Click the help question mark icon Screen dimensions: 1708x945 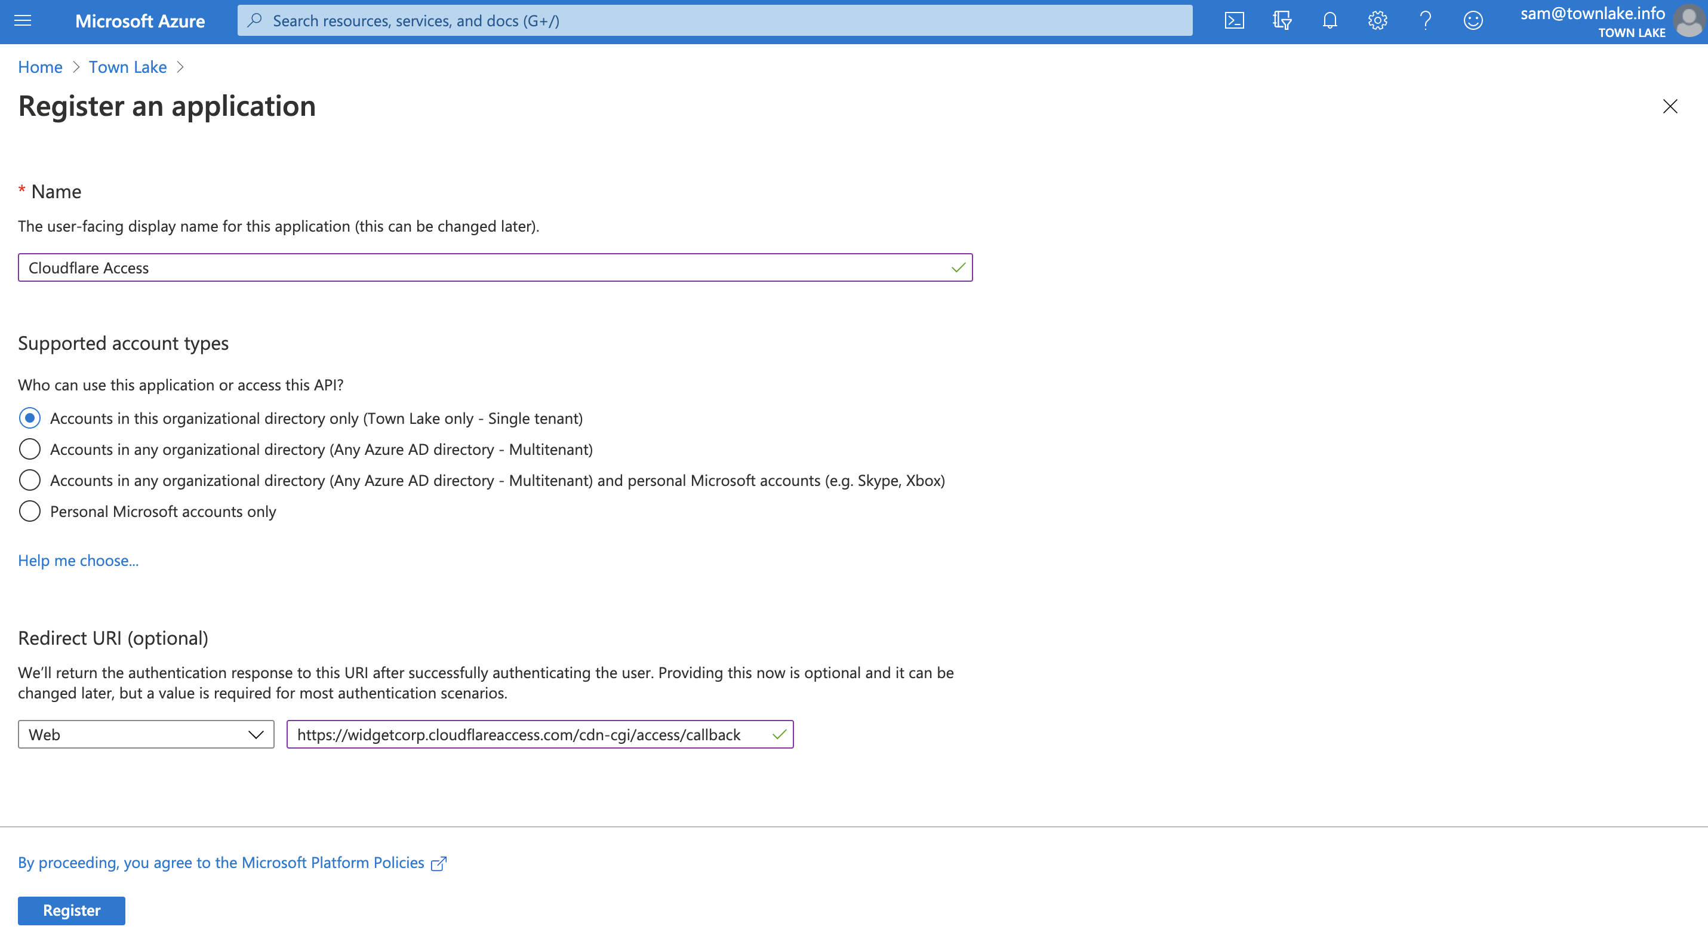tap(1424, 21)
